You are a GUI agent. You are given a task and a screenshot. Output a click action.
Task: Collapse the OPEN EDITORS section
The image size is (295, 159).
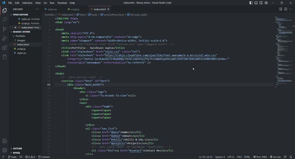20,15
